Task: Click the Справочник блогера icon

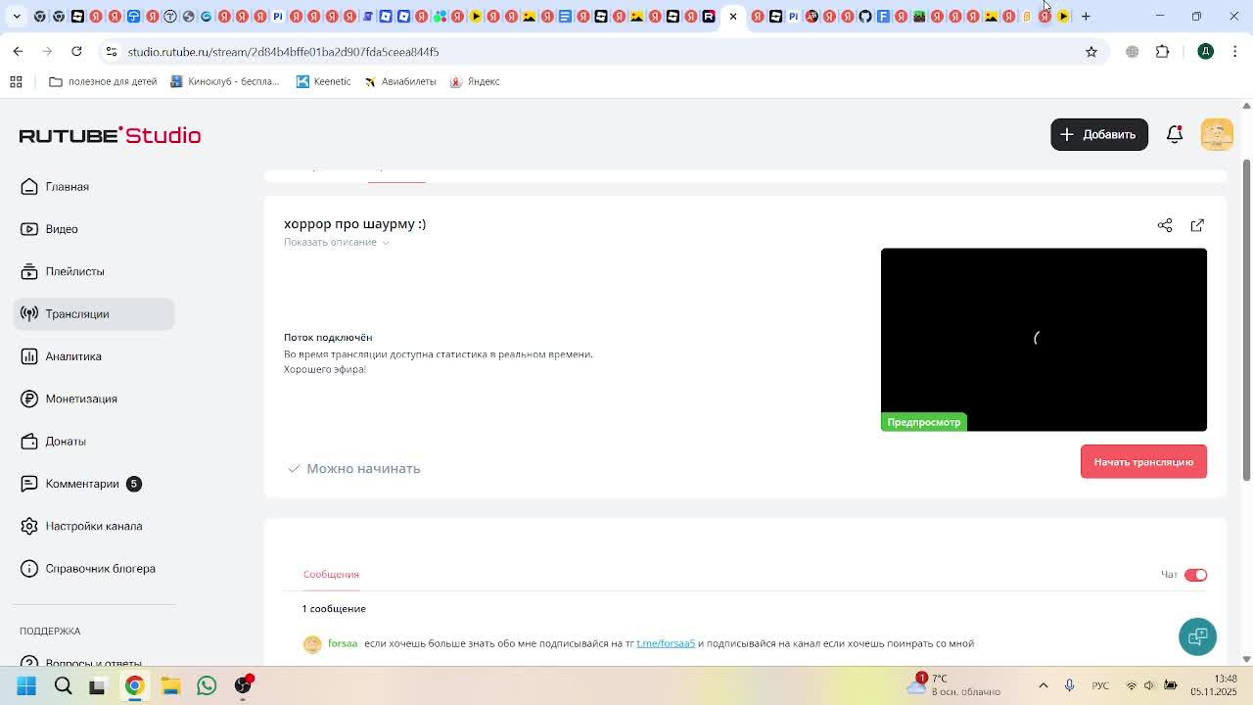Action: tap(29, 569)
